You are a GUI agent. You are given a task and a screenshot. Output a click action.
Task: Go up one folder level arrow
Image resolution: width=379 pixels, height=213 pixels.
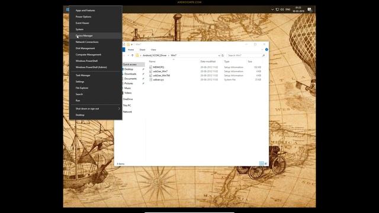[132, 55]
